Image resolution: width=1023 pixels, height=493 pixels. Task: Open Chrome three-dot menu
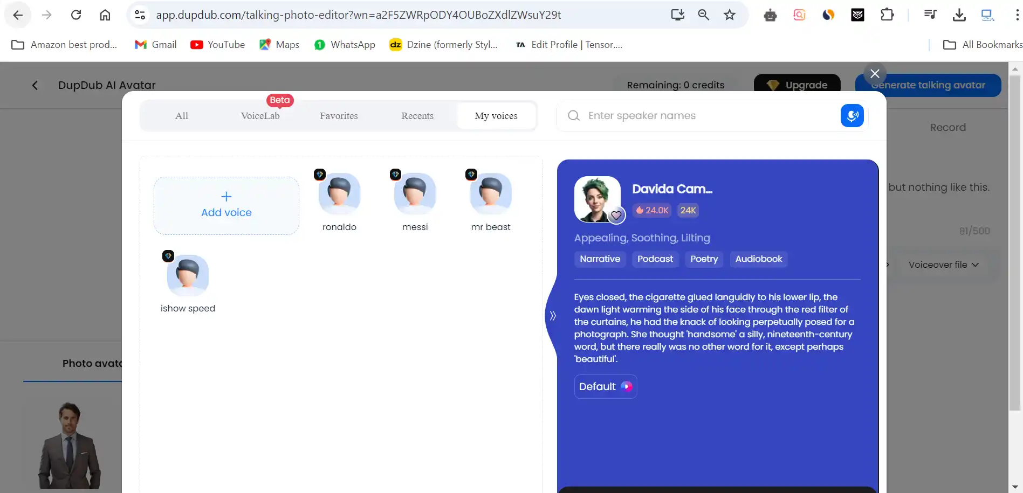coord(1017,15)
